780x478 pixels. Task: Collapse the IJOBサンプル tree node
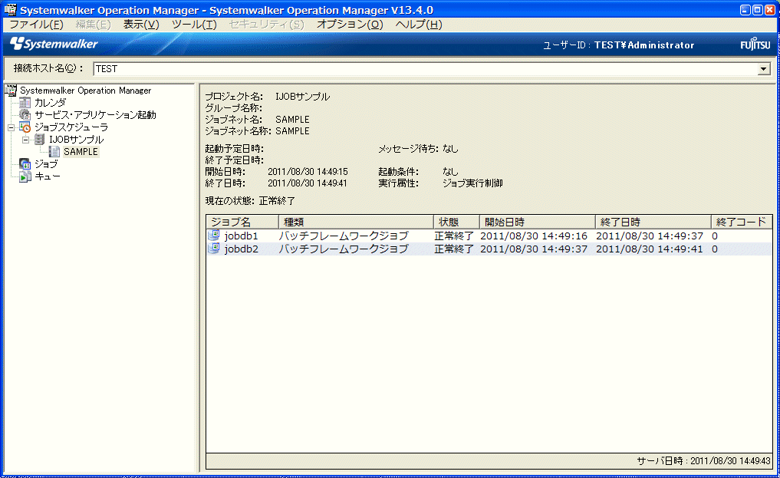[x=26, y=140]
